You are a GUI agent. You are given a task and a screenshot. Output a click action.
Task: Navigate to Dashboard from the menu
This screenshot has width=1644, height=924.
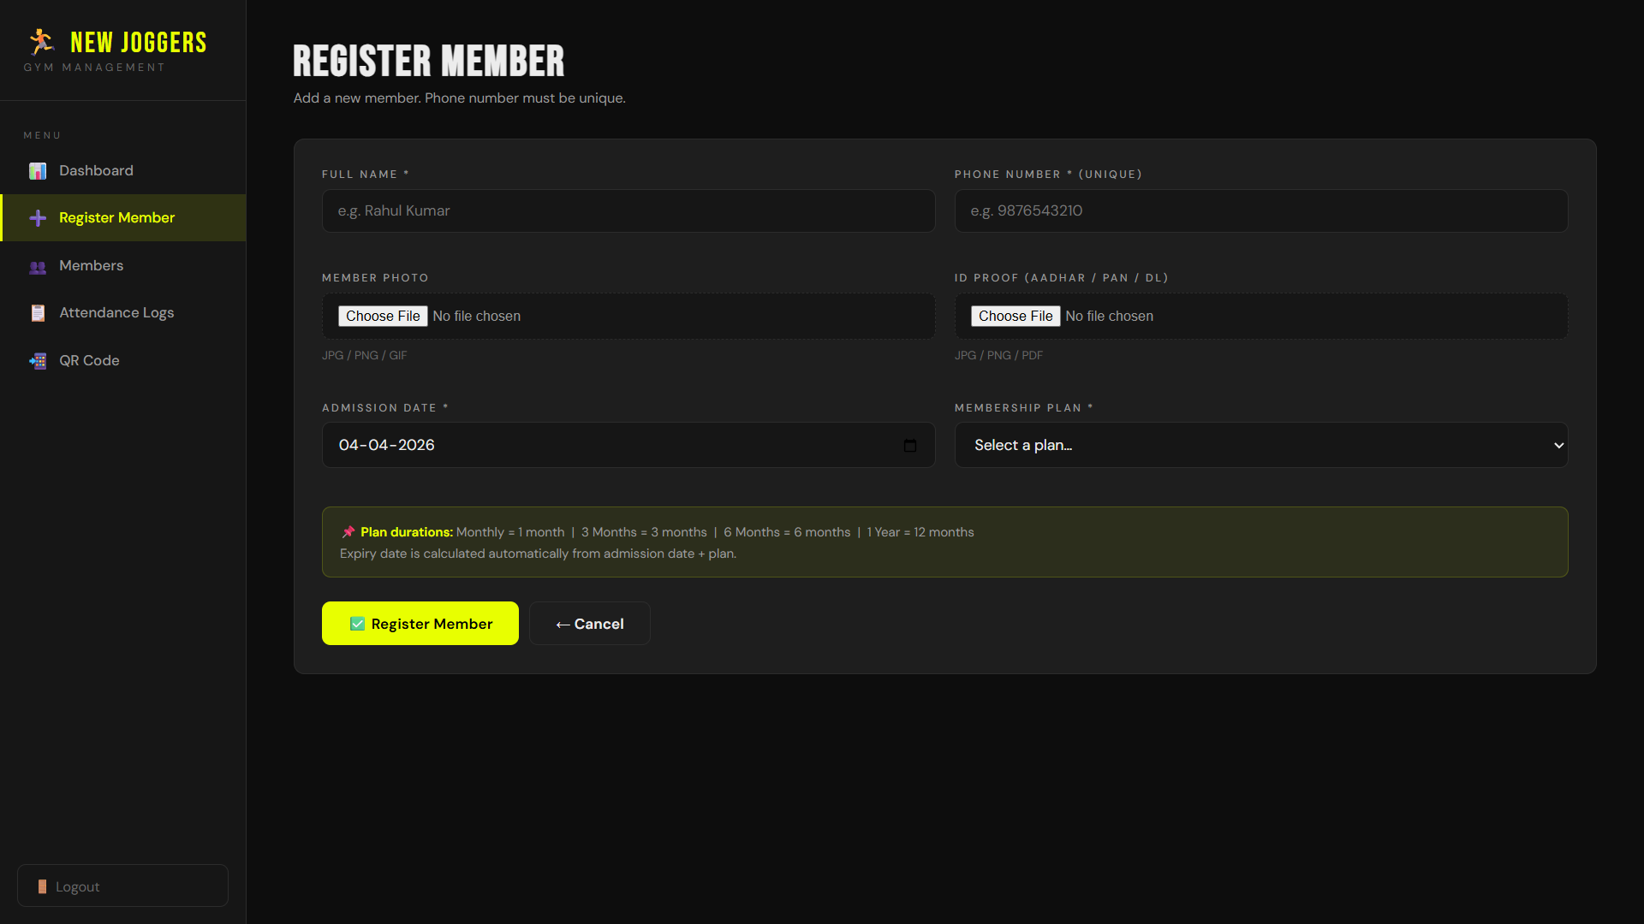click(95, 170)
